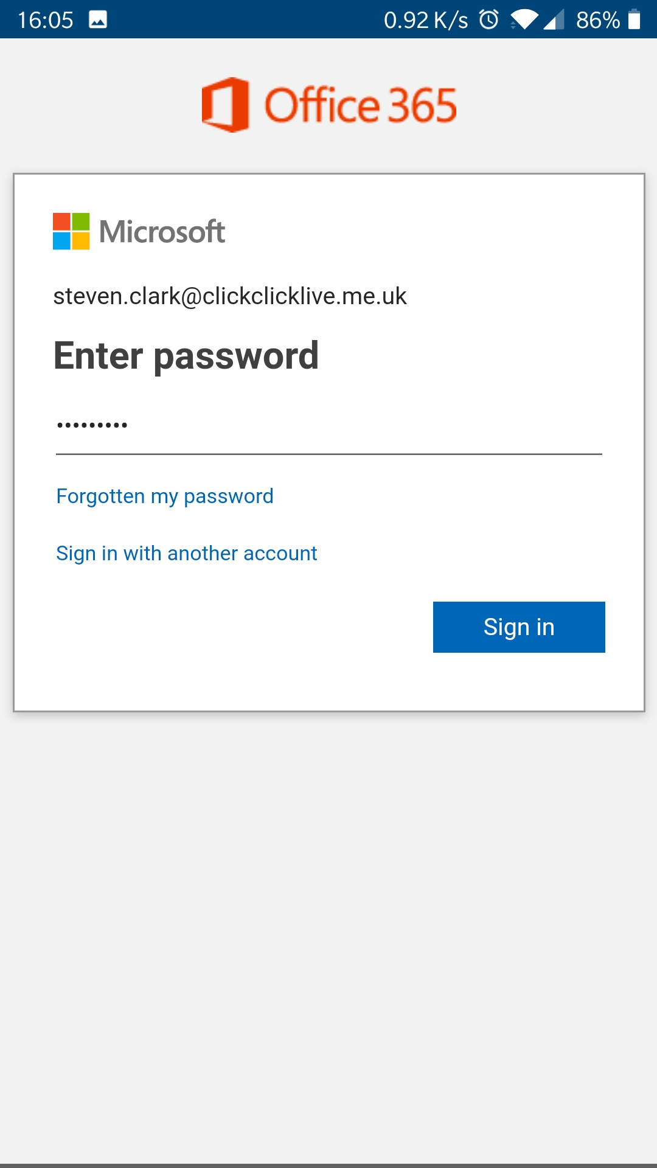
Task: Tap the picture notification icon in status bar
Action: coord(98,19)
